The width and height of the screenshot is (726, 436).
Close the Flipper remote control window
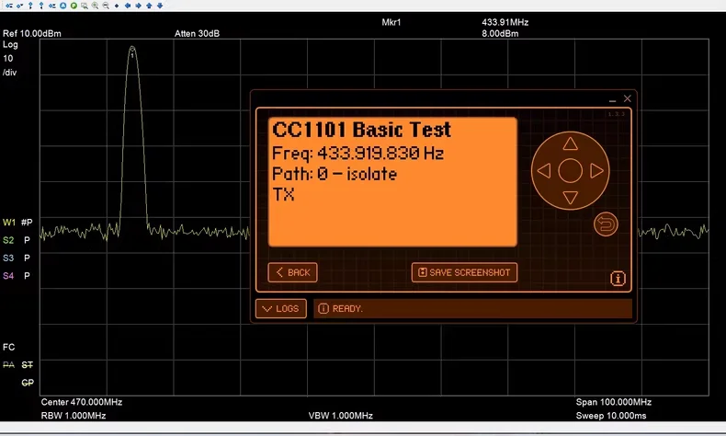click(x=628, y=98)
